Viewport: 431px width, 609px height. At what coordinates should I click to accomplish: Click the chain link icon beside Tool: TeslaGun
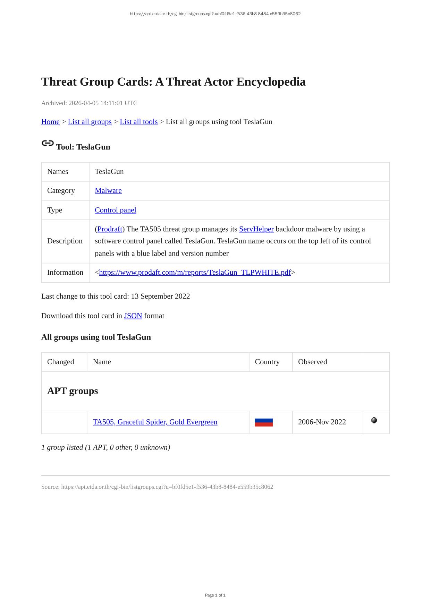(48, 143)
